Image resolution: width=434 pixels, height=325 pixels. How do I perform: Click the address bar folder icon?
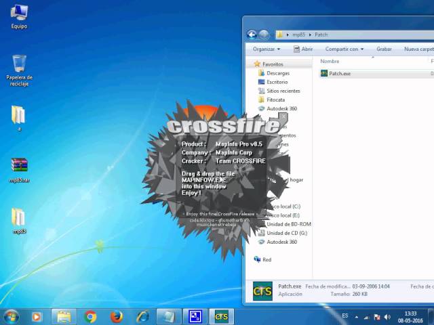(280, 35)
